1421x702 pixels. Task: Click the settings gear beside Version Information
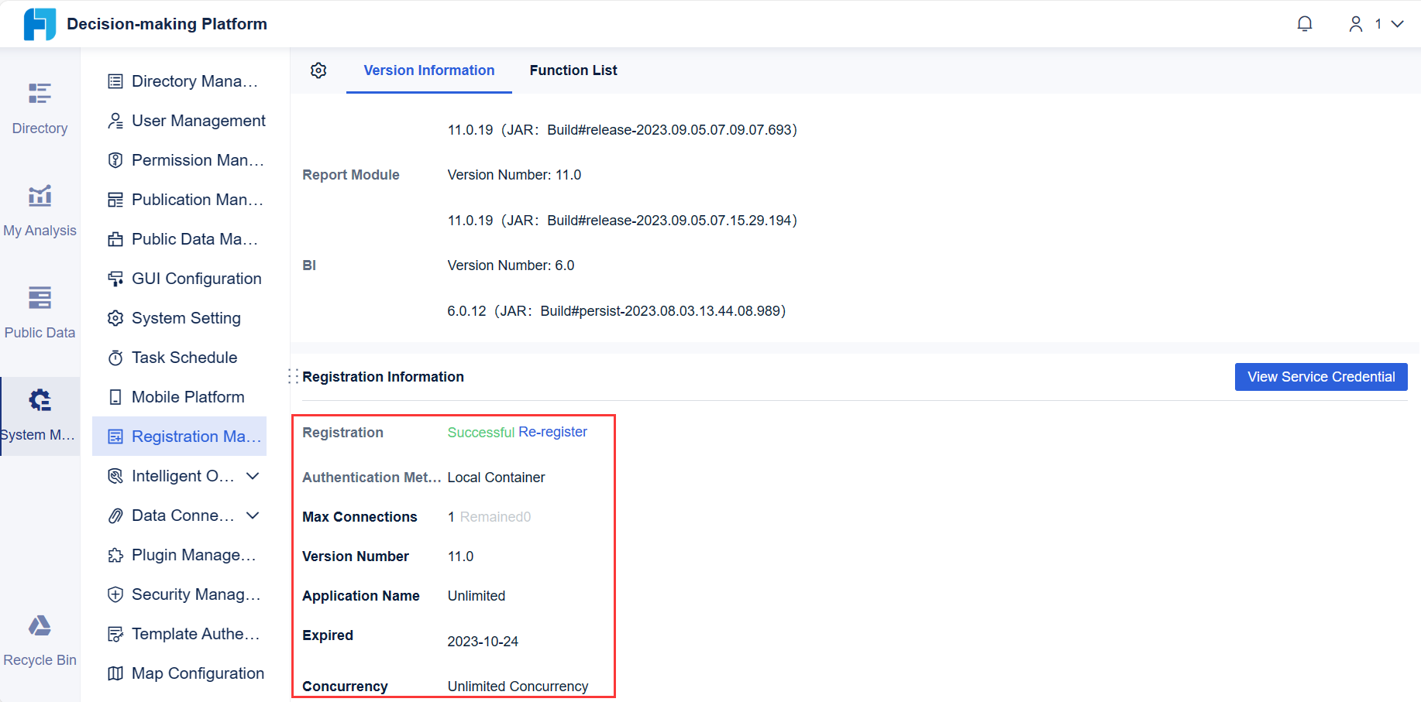coord(318,70)
